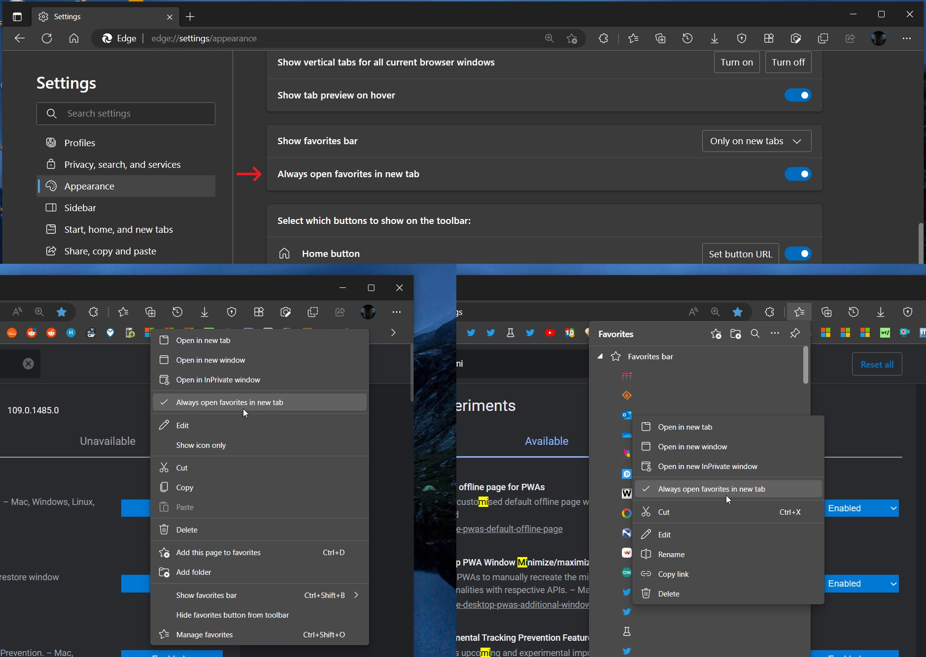Image resolution: width=926 pixels, height=657 pixels.
Task: Open the tab actions menu icon
Action: pyautogui.click(x=17, y=17)
